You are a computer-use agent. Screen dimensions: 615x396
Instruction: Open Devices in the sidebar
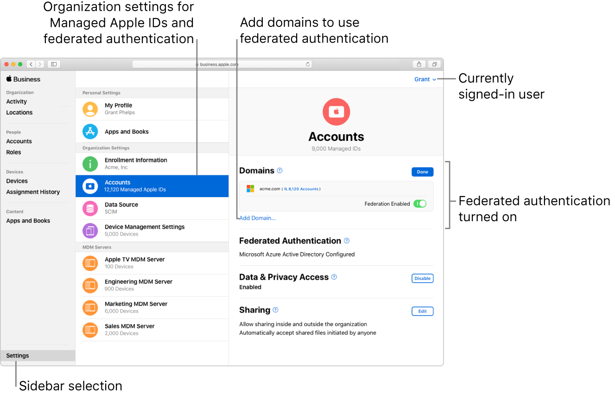click(17, 181)
